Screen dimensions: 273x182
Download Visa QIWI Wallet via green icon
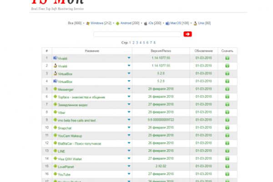click(x=227, y=158)
